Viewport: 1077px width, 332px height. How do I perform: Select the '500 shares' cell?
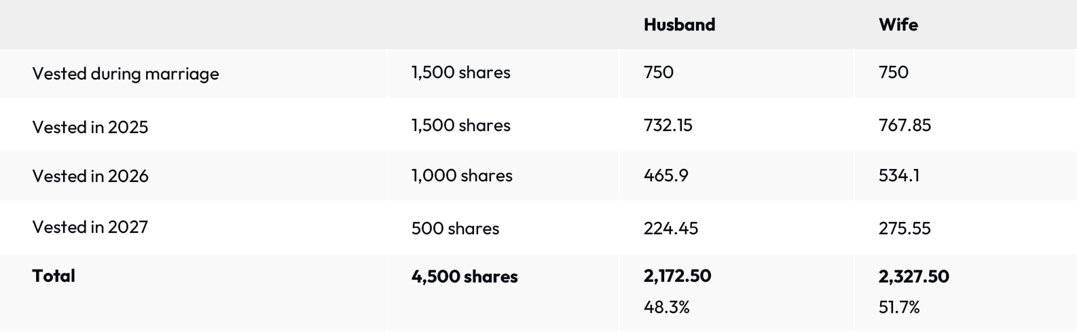(455, 228)
